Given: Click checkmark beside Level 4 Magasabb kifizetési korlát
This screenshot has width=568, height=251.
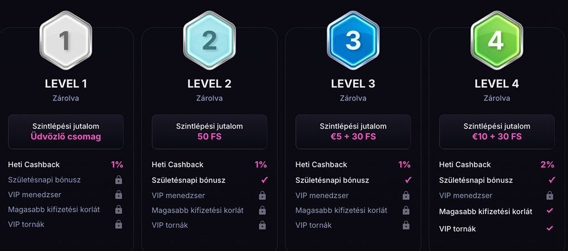Looking at the screenshot, I should pos(550,210).
